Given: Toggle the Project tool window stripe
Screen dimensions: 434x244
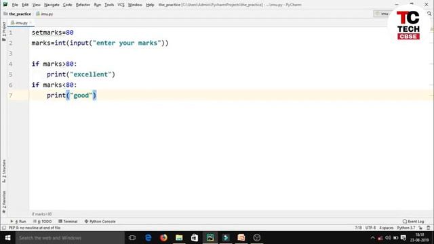Looking at the screenshot, I should [4, 32].
